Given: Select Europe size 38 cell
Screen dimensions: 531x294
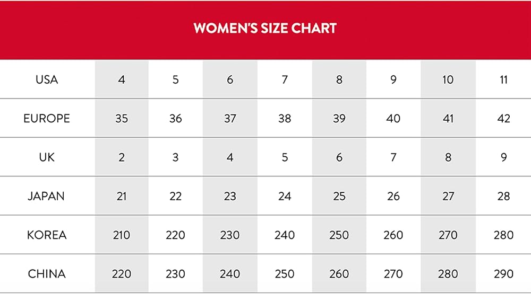Looking at the screenshot, I should (x=285, y=119).
